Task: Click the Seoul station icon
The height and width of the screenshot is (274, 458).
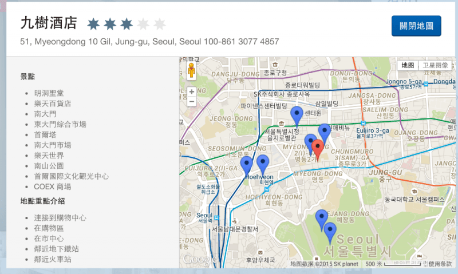Action: pos(216,218)
